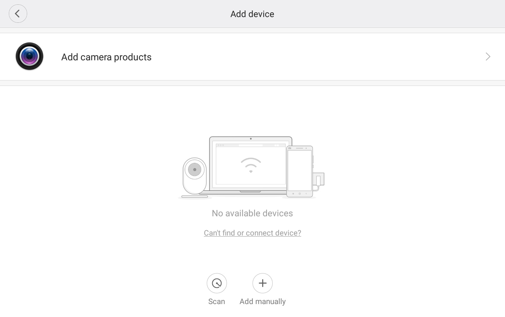Tap the plus icon to add manually
The height and width of the screenshot is (317, 505).
pos(262,283)
